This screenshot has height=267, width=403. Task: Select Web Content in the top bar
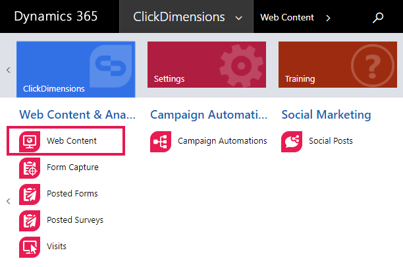click(287, 17)
